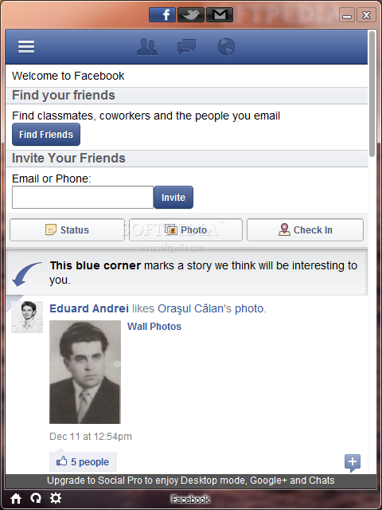This screenshot has height=510, width=382.
Task: Open the black-and-white portrait photo
Action: click(85, 372)
